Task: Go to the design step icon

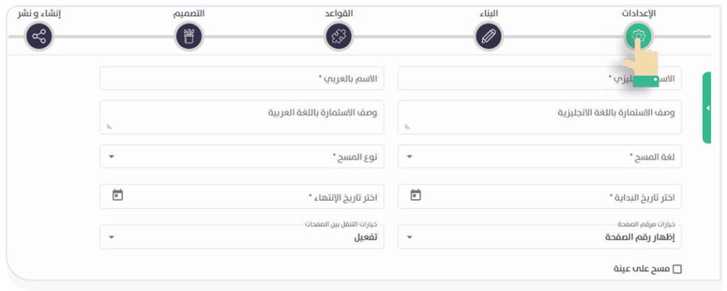Action: [188, 36]
